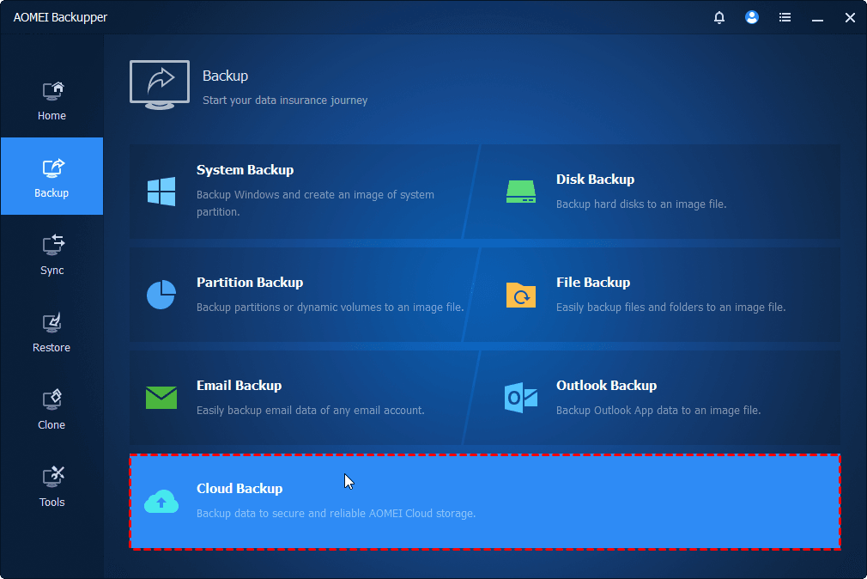The image size is (867, 579).
Task: Open the notifications bell icon
Action: tap(719, 17)
